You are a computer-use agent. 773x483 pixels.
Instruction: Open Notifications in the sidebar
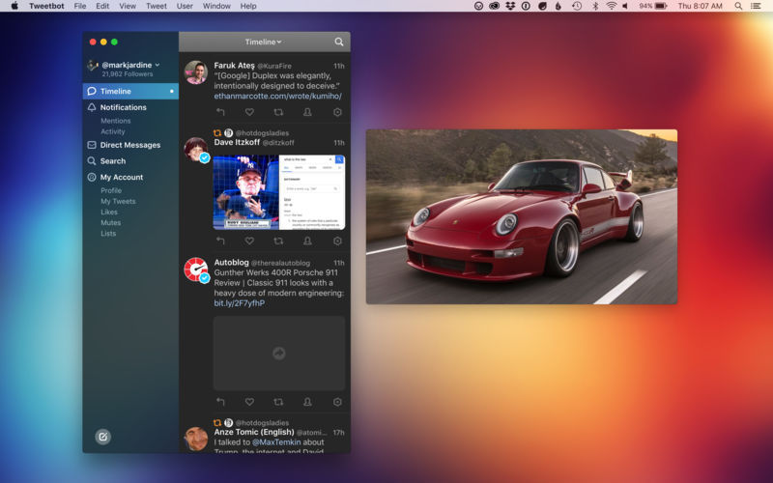click(123, 107)
